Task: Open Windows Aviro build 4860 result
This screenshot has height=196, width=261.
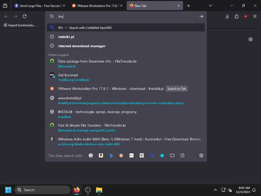Action: (x=126, y=141)
